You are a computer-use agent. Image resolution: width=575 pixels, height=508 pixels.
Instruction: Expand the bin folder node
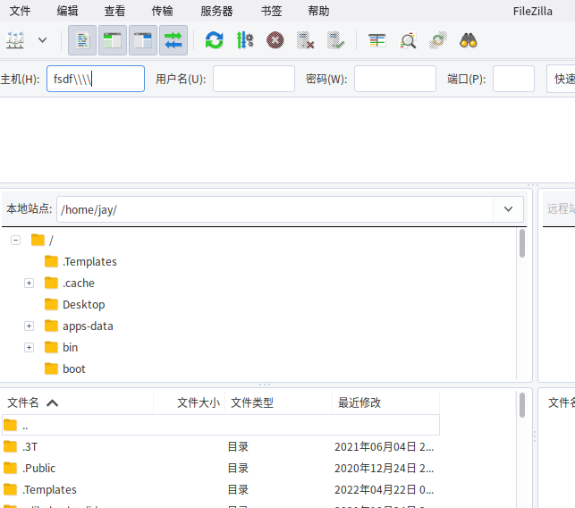(x=29, y=347)
